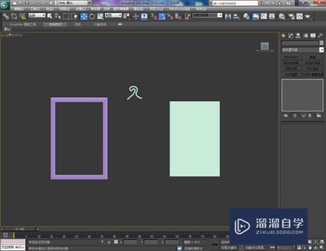
Task: Click the Y coordinate field
Action: pyautogui.click(x=151, y=242)
